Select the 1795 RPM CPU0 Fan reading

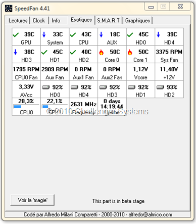tap(26, 72)
